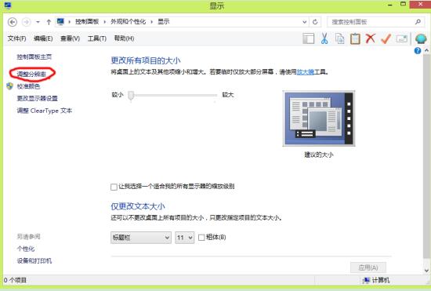Click the vertical scrollbar down arrow

click(x=426, y=271)
